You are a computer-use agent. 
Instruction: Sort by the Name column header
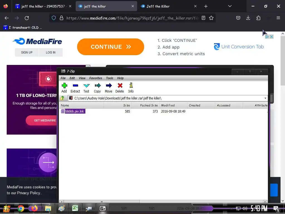[x=82, y=105]
